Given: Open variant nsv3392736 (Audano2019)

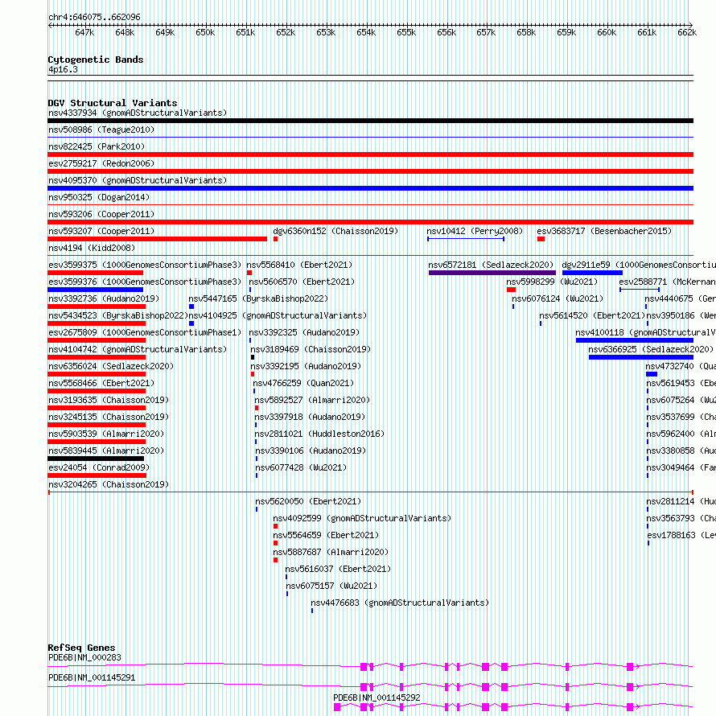Looking at the screenshot, I should click(104, 298).
